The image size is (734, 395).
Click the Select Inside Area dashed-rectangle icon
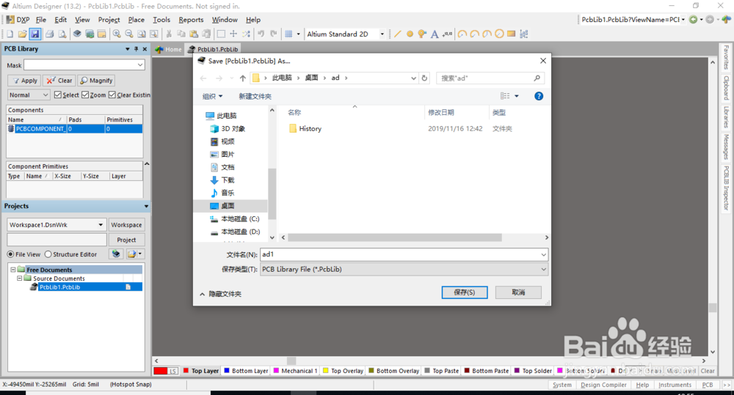(221, 34)
